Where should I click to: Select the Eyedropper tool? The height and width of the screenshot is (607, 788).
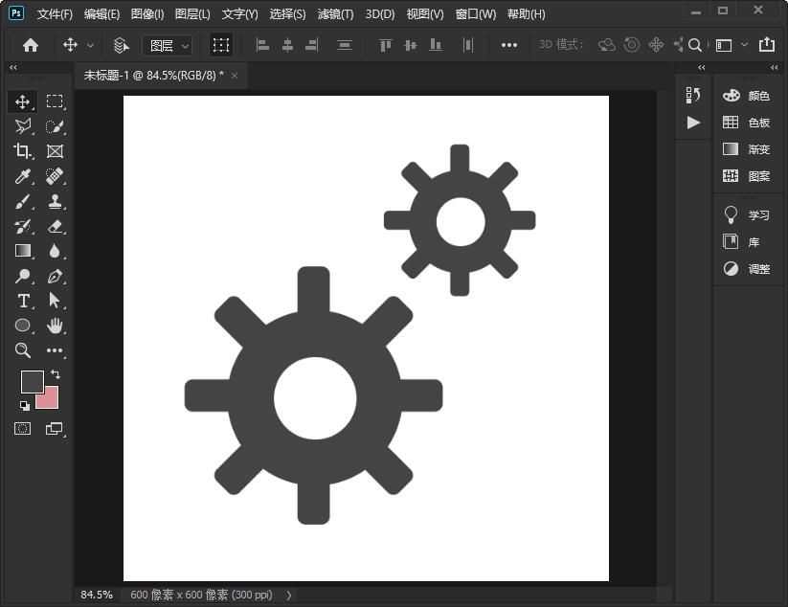(22, 176)
